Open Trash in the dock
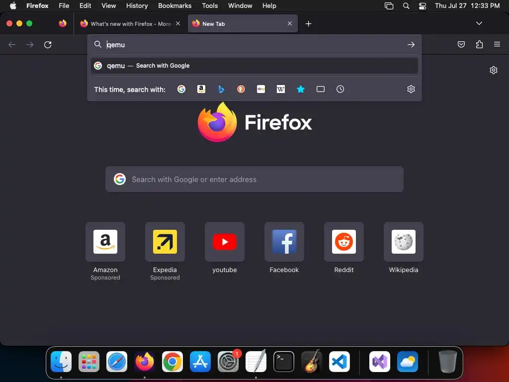This screenshot has height=382, width=509. pos(448,362)
